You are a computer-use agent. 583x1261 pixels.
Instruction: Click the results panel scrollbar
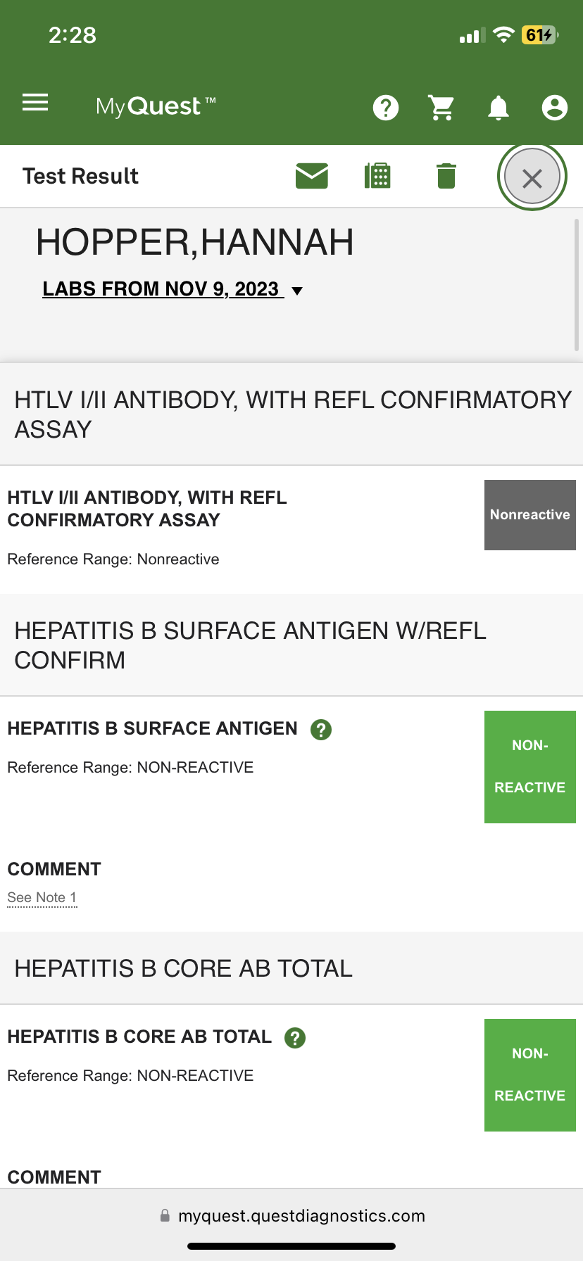click(x=577, y=285)
